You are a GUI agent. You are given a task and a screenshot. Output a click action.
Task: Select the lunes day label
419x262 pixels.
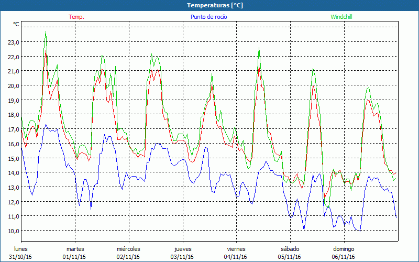pyautogui.click(x=21, y=249)
